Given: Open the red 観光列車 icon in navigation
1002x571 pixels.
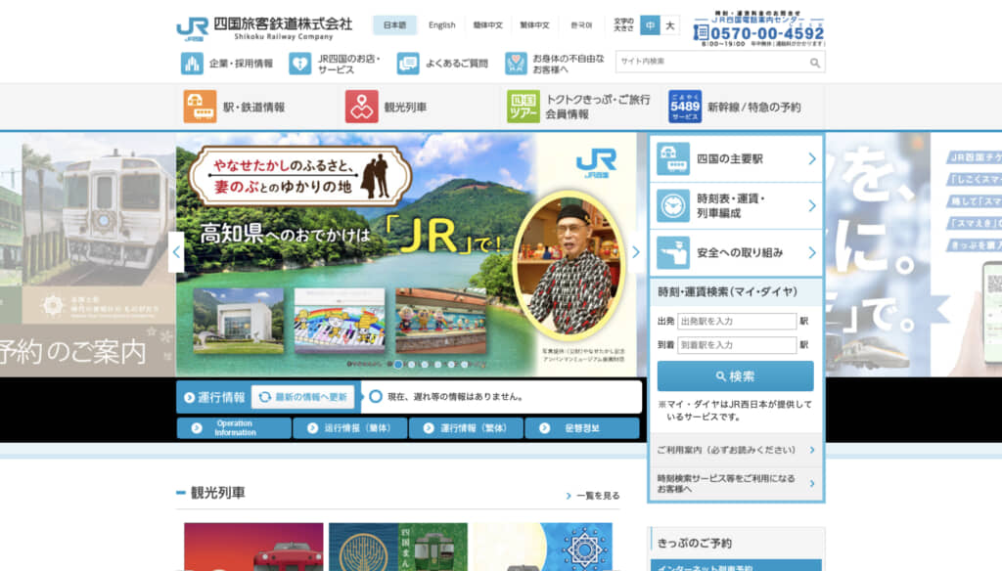Looking at the screenshot, I should click(362, 106).
